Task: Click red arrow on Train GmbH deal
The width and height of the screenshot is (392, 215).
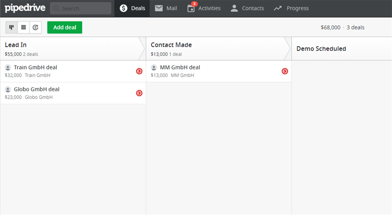Action: 139,71
